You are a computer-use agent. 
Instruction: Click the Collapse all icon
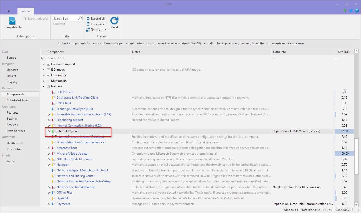click(x=88, y=24)
